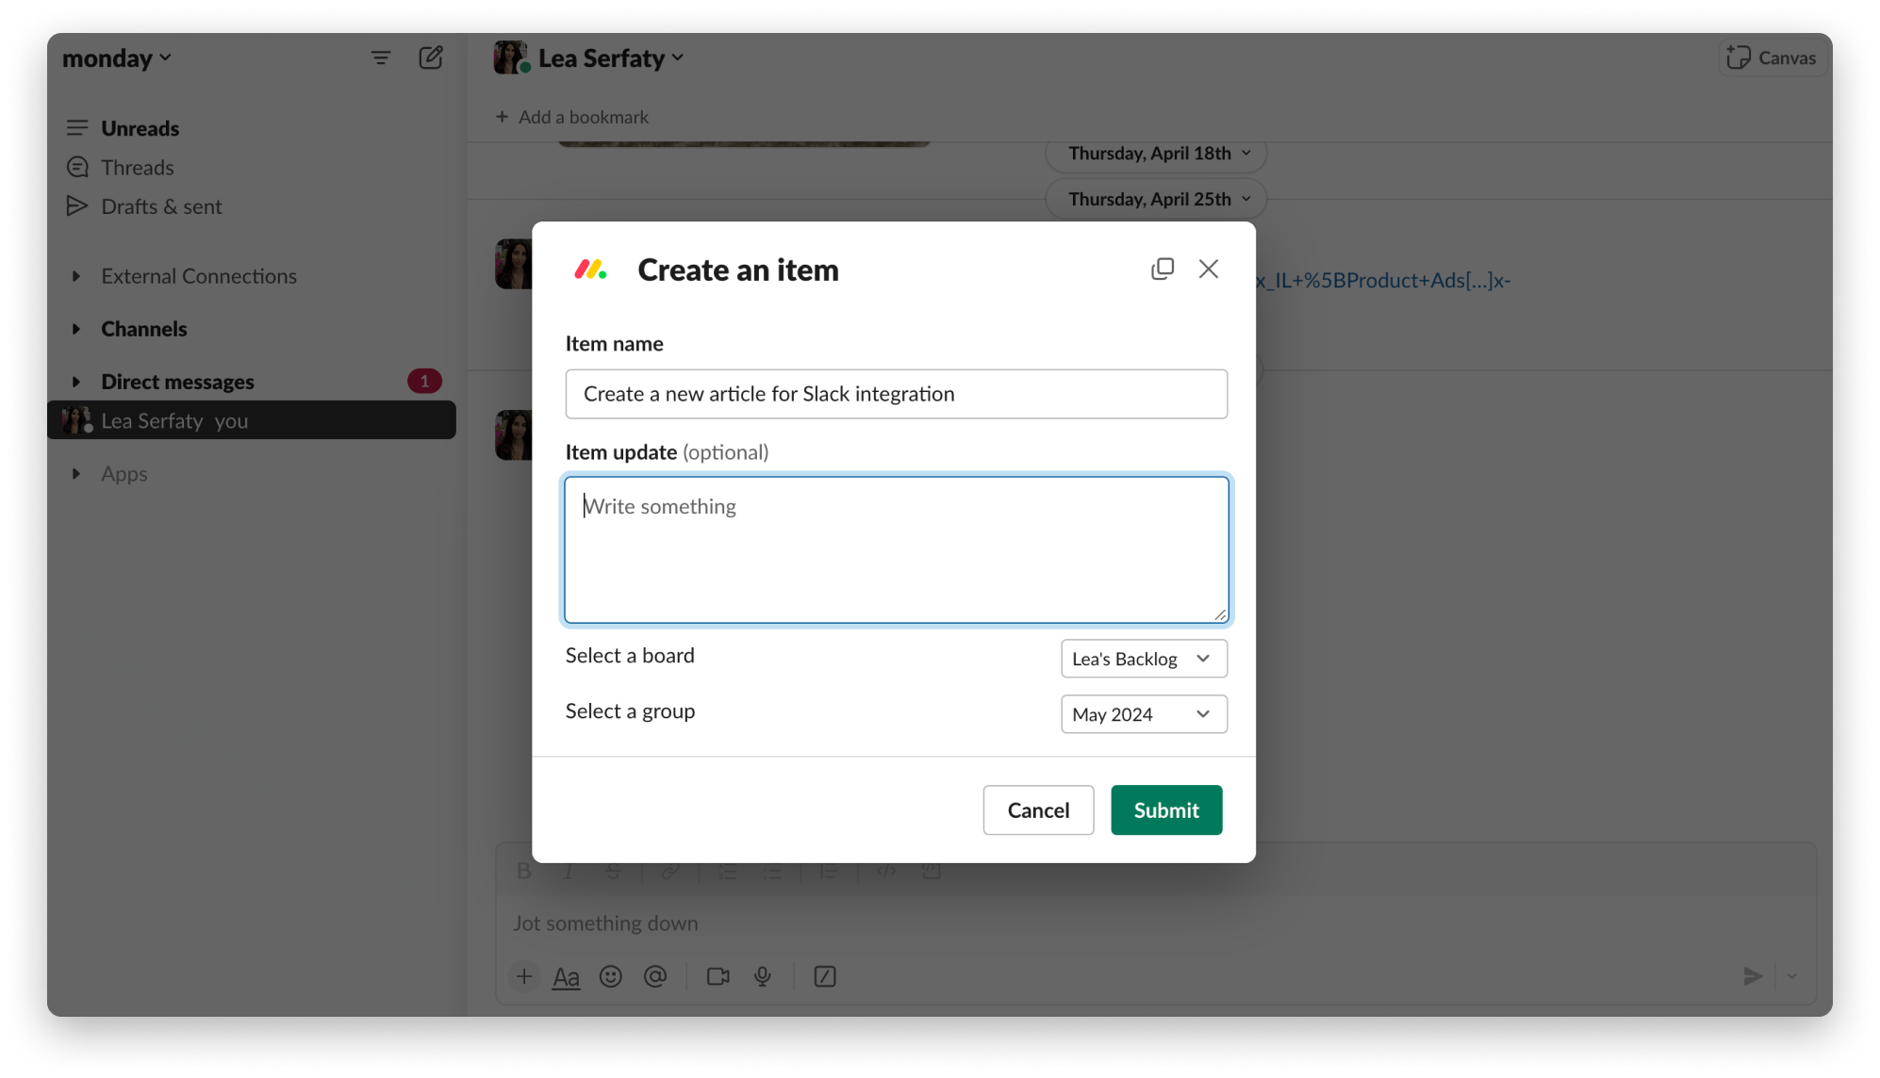Click the Jot something down message field
This screenshot has height=1078, width=1880.
1156,924
